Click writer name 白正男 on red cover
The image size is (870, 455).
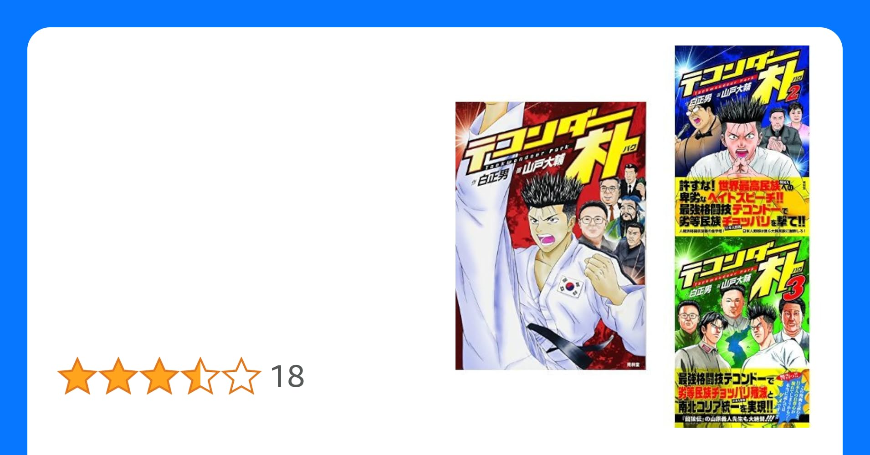[x=492, y=175]
